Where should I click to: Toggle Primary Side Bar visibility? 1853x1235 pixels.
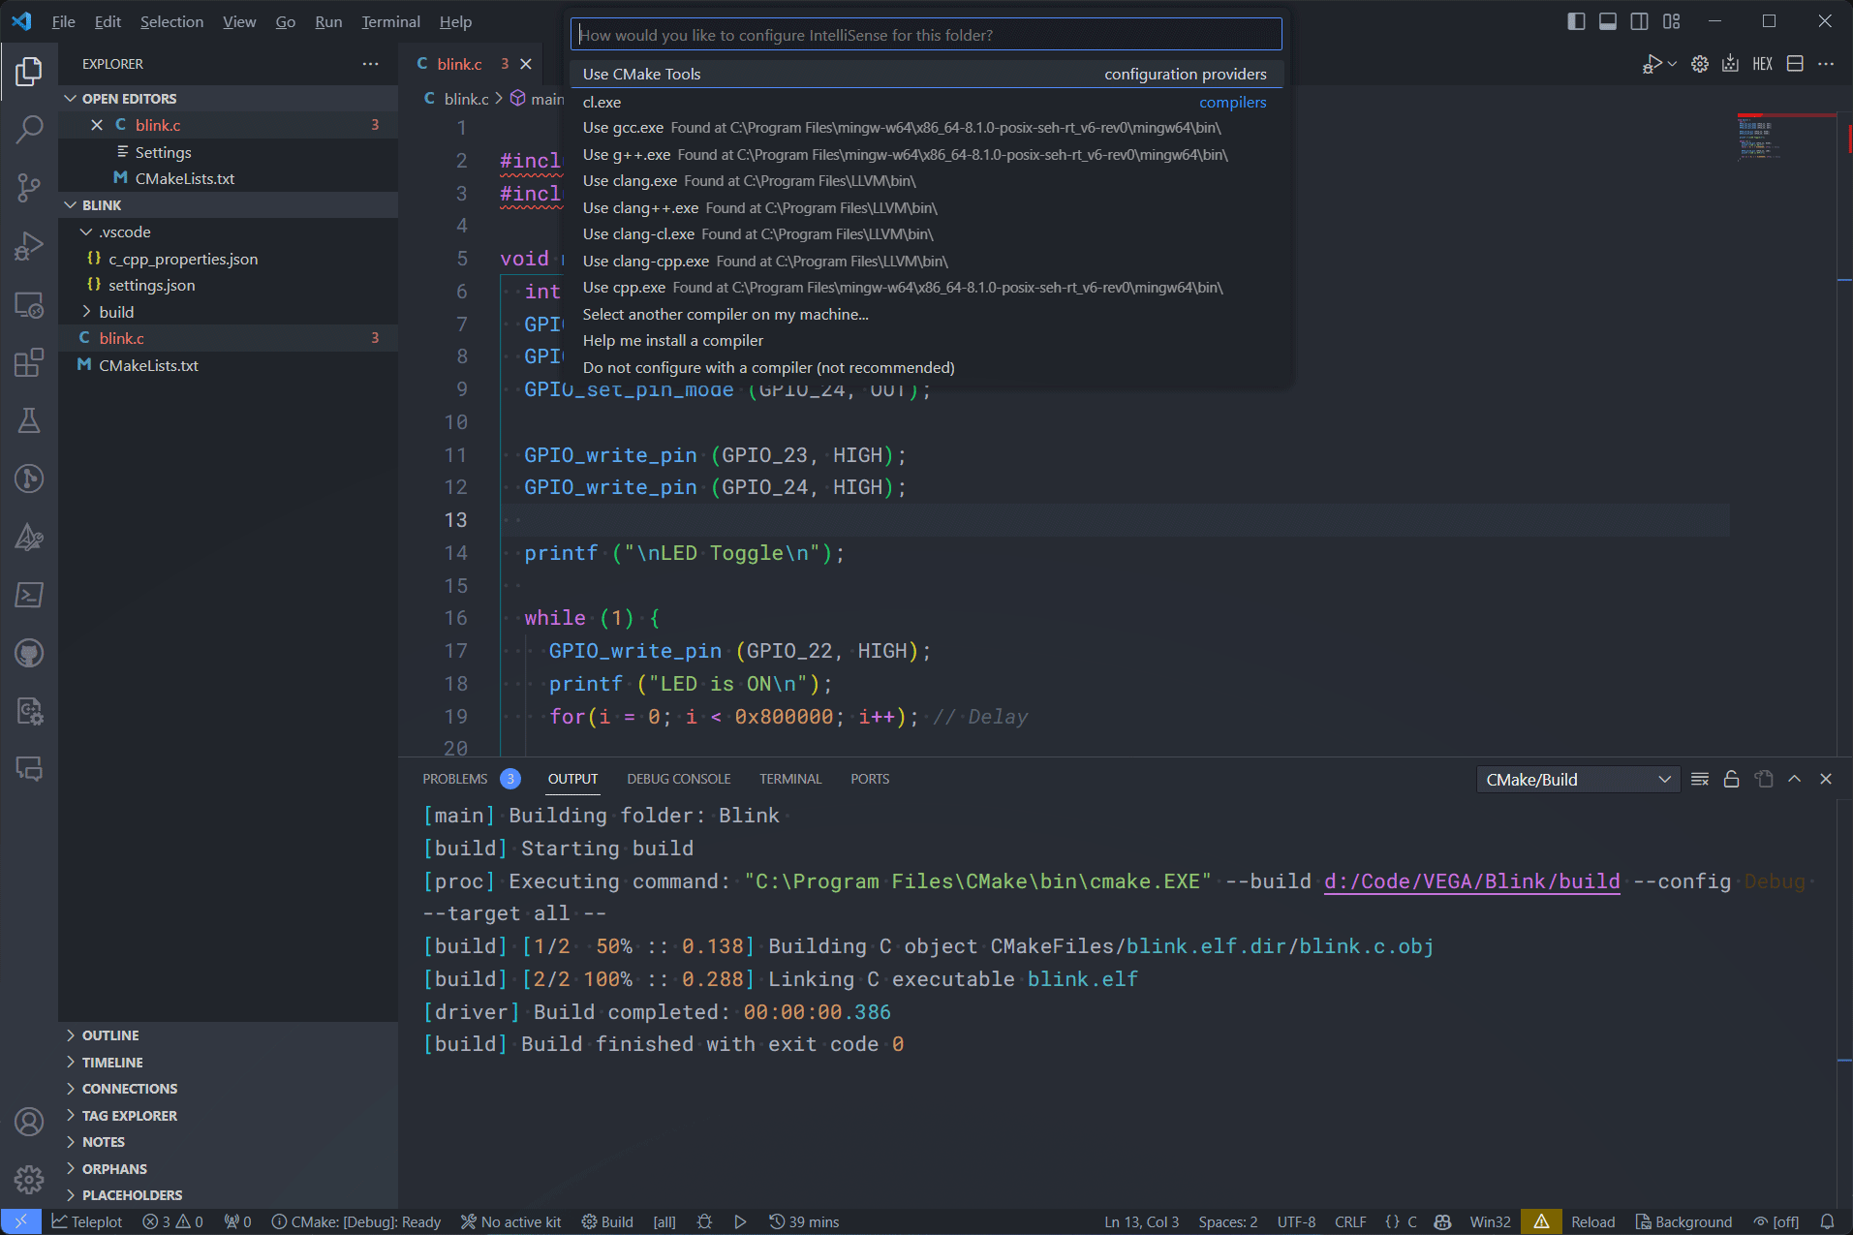[1576, 21]
